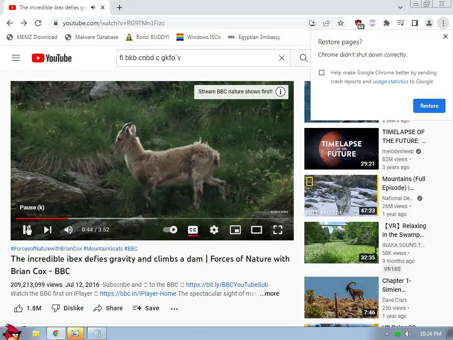Close the Restore pages popup

(445, 36)
